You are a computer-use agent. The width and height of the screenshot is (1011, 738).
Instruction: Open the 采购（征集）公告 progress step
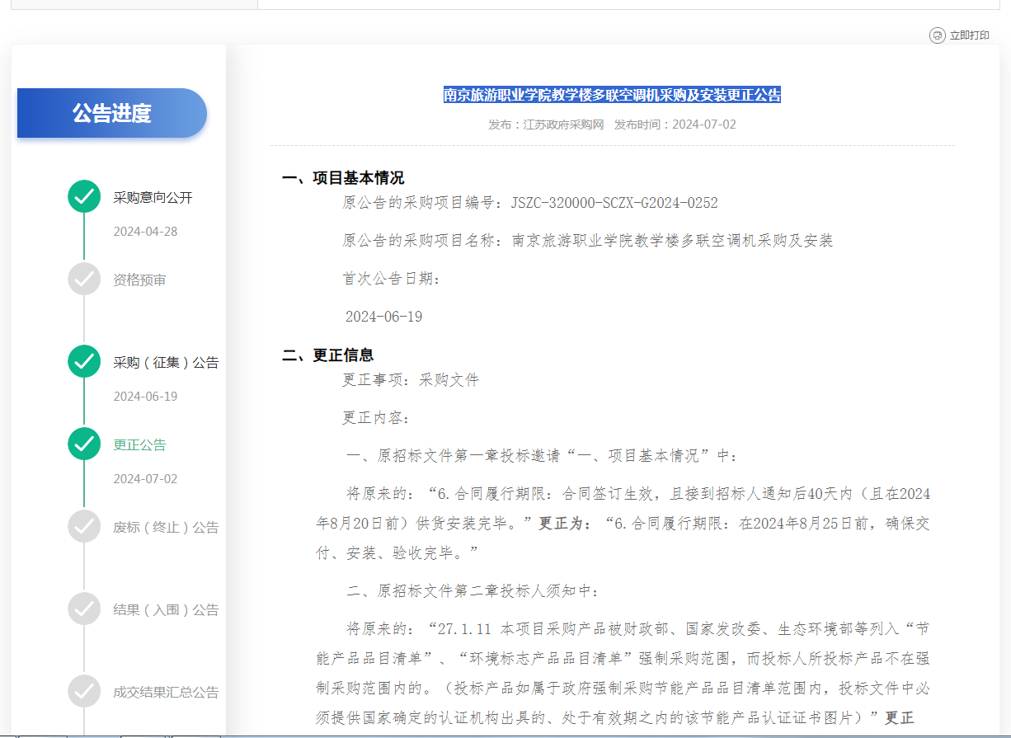pos(166,363)
